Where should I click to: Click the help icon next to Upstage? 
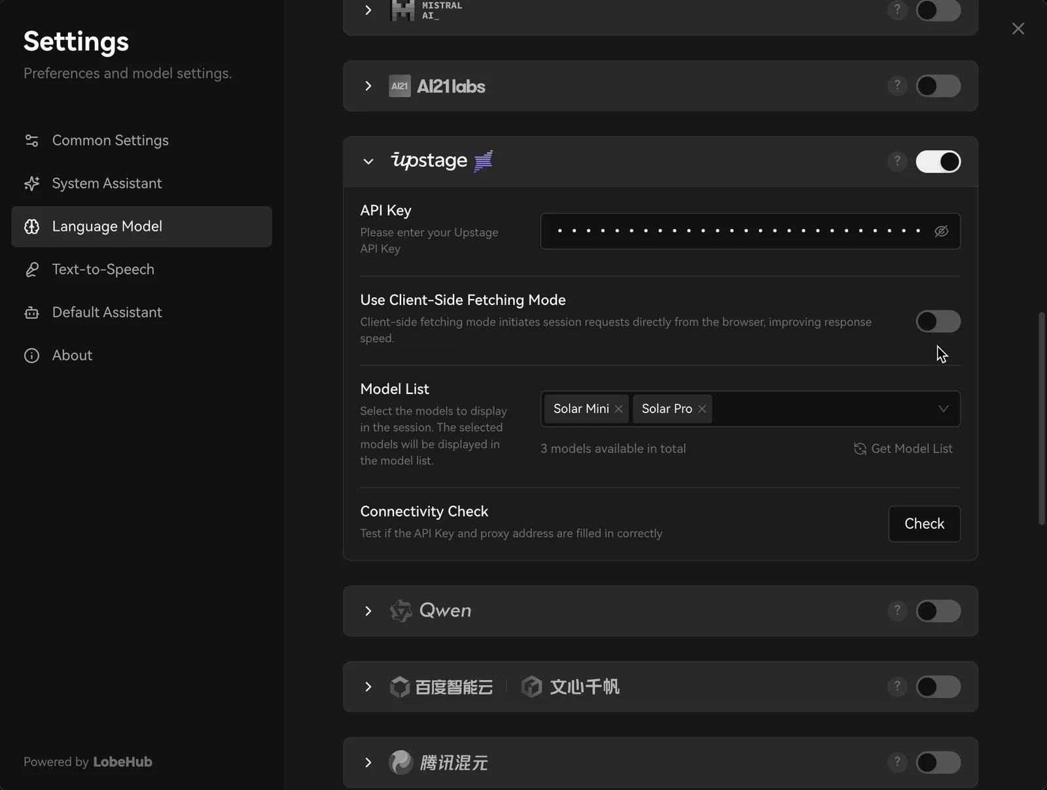[x=897, y=161]
